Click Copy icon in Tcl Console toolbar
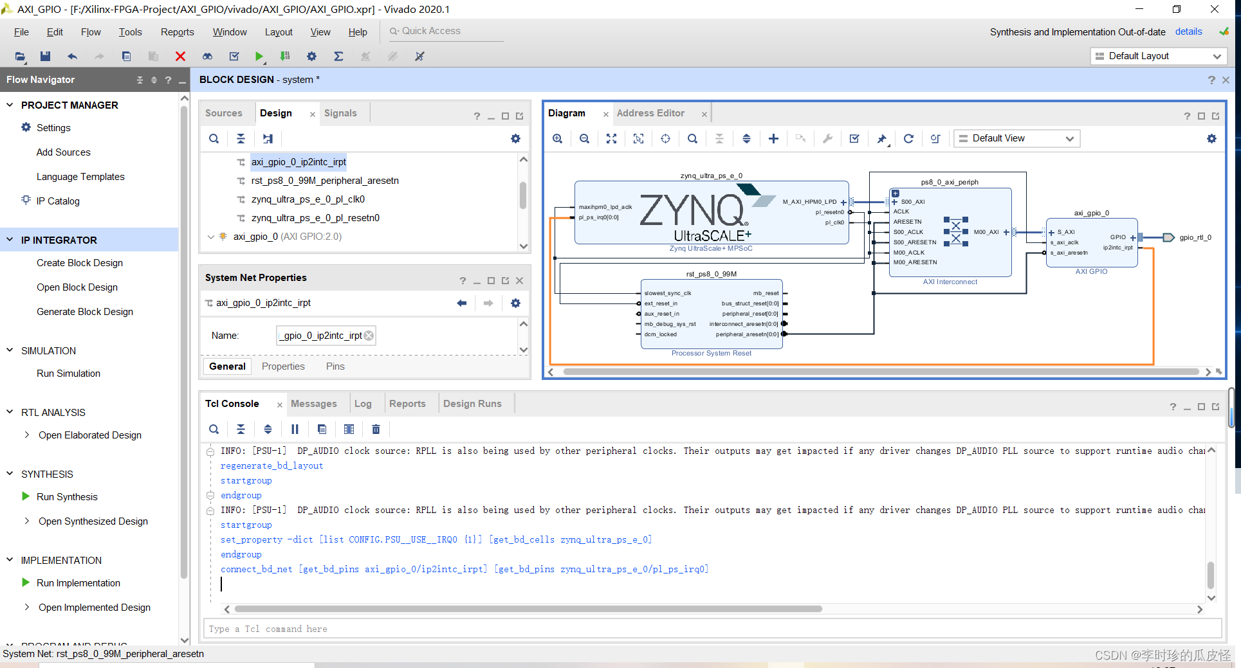1241x668 pixels. click(322, 429)
